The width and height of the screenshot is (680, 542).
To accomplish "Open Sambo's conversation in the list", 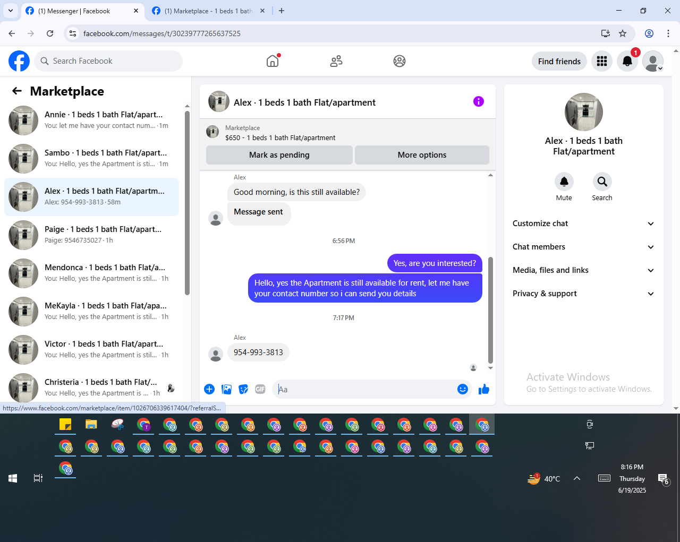I will click(91, 159).
